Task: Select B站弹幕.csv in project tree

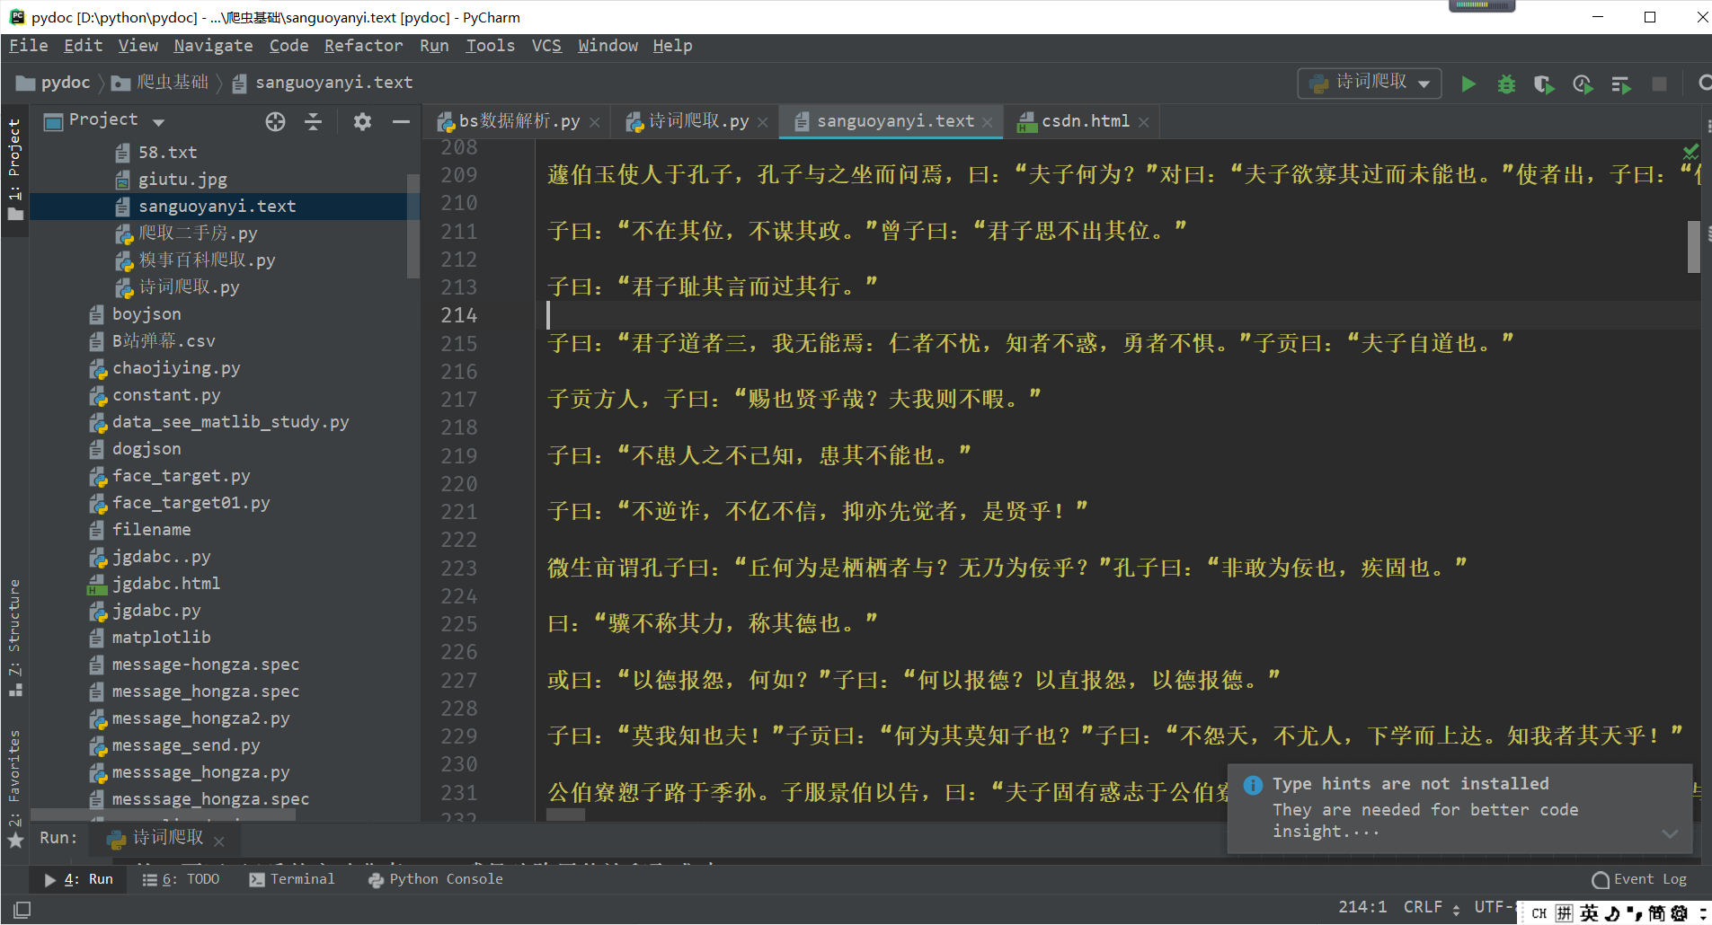Action: [151, 341]
